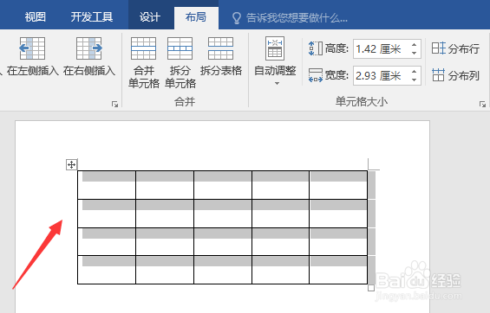Click the Insert Left (在左侧插入) icon

[x=32, y=48]
